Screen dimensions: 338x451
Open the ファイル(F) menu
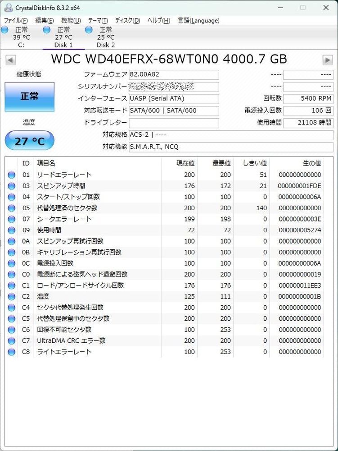(x=16, y=20)
